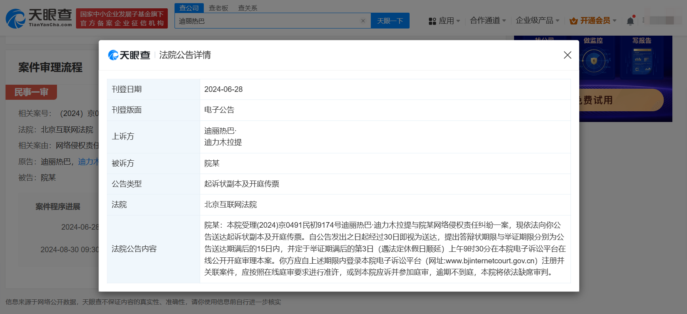Click the 刊登版面 row label
687x314 pixels.
pyautogui.click(x=127, y=110)
